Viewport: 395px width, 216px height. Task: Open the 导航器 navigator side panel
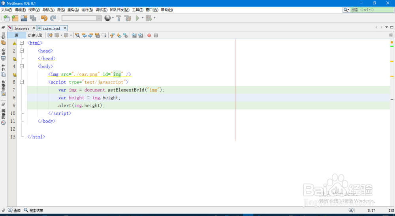tap(3, 117)
